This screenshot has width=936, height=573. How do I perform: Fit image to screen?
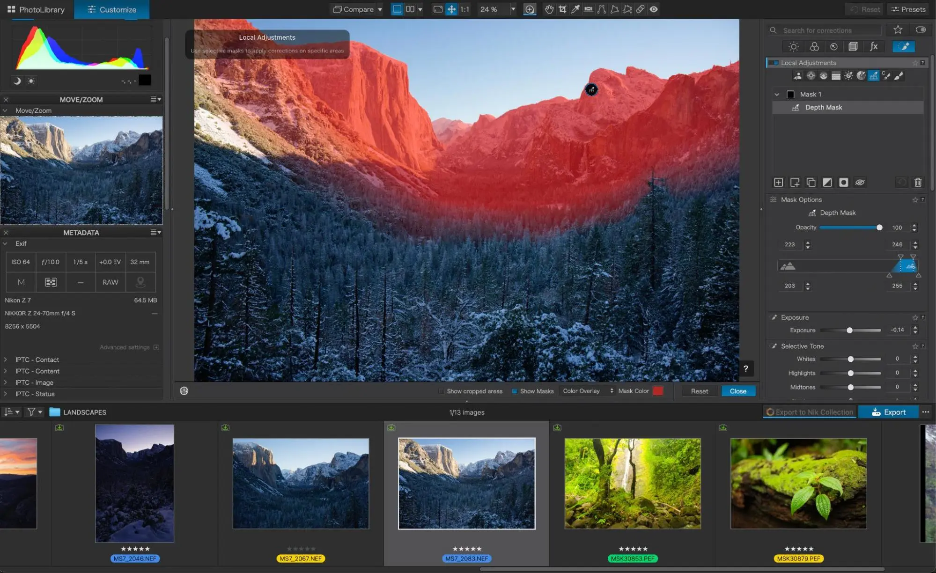pyautogui.click(x=438, y=9)
